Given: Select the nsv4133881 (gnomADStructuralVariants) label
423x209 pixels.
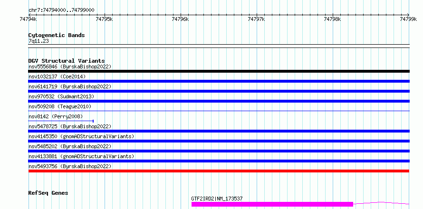Looking at the screenshot, I should [81, 156].
